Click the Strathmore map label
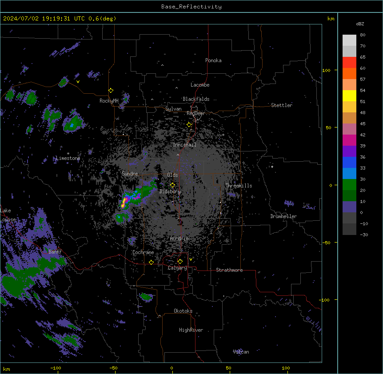Image resolution: width=383 pixels, height=374 pixels. click(x=229, y=270)
